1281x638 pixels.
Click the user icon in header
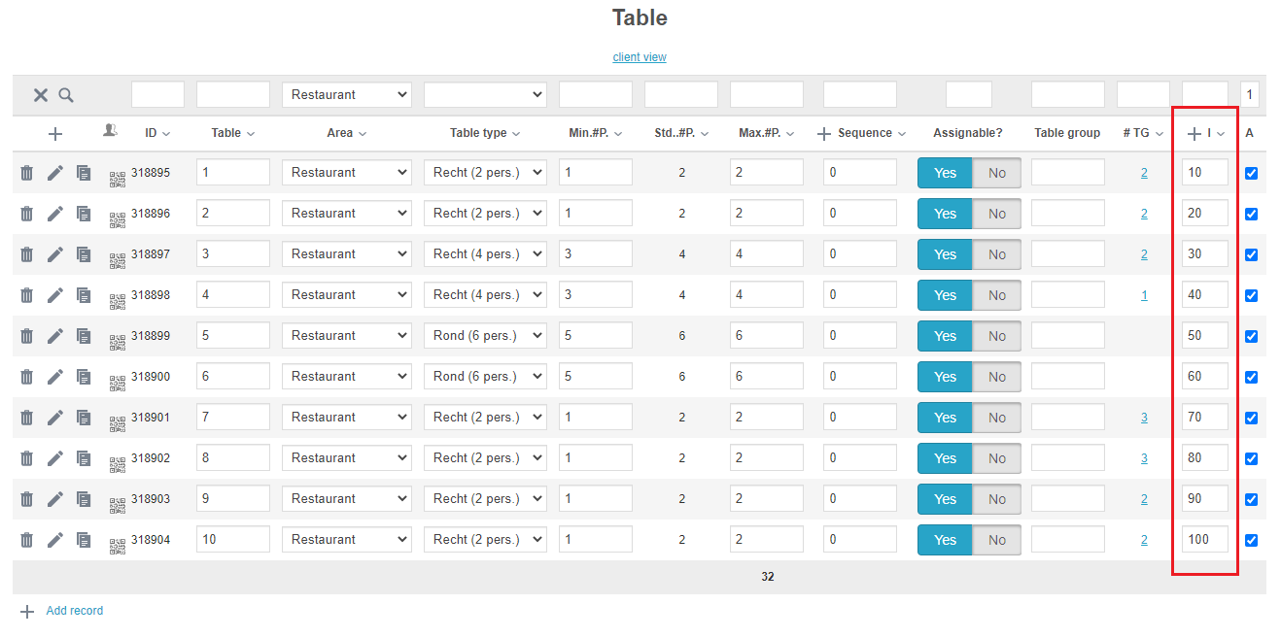click(x=111, y=130)
